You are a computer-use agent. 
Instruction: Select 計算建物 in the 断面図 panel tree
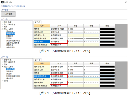point(10,71)
